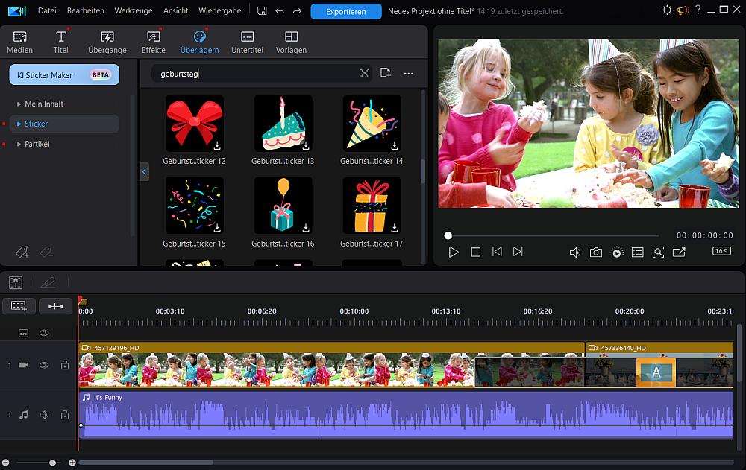Expand the Mein Inhalt folder
The width and height of the screenshot is (746, 470).
tap(44, 104)
